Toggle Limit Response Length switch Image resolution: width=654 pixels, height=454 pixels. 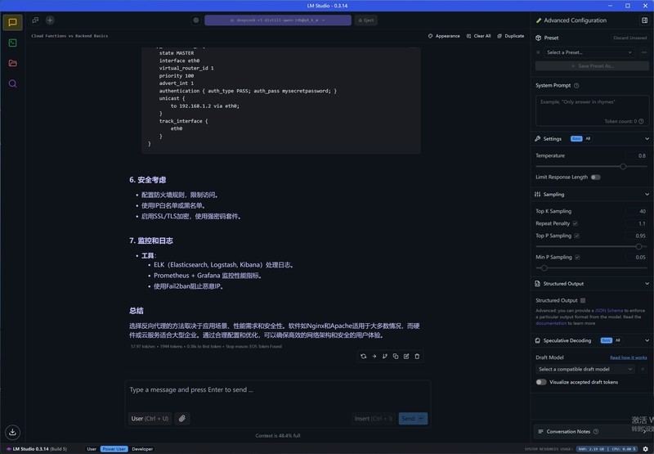[x=596, y=178]
